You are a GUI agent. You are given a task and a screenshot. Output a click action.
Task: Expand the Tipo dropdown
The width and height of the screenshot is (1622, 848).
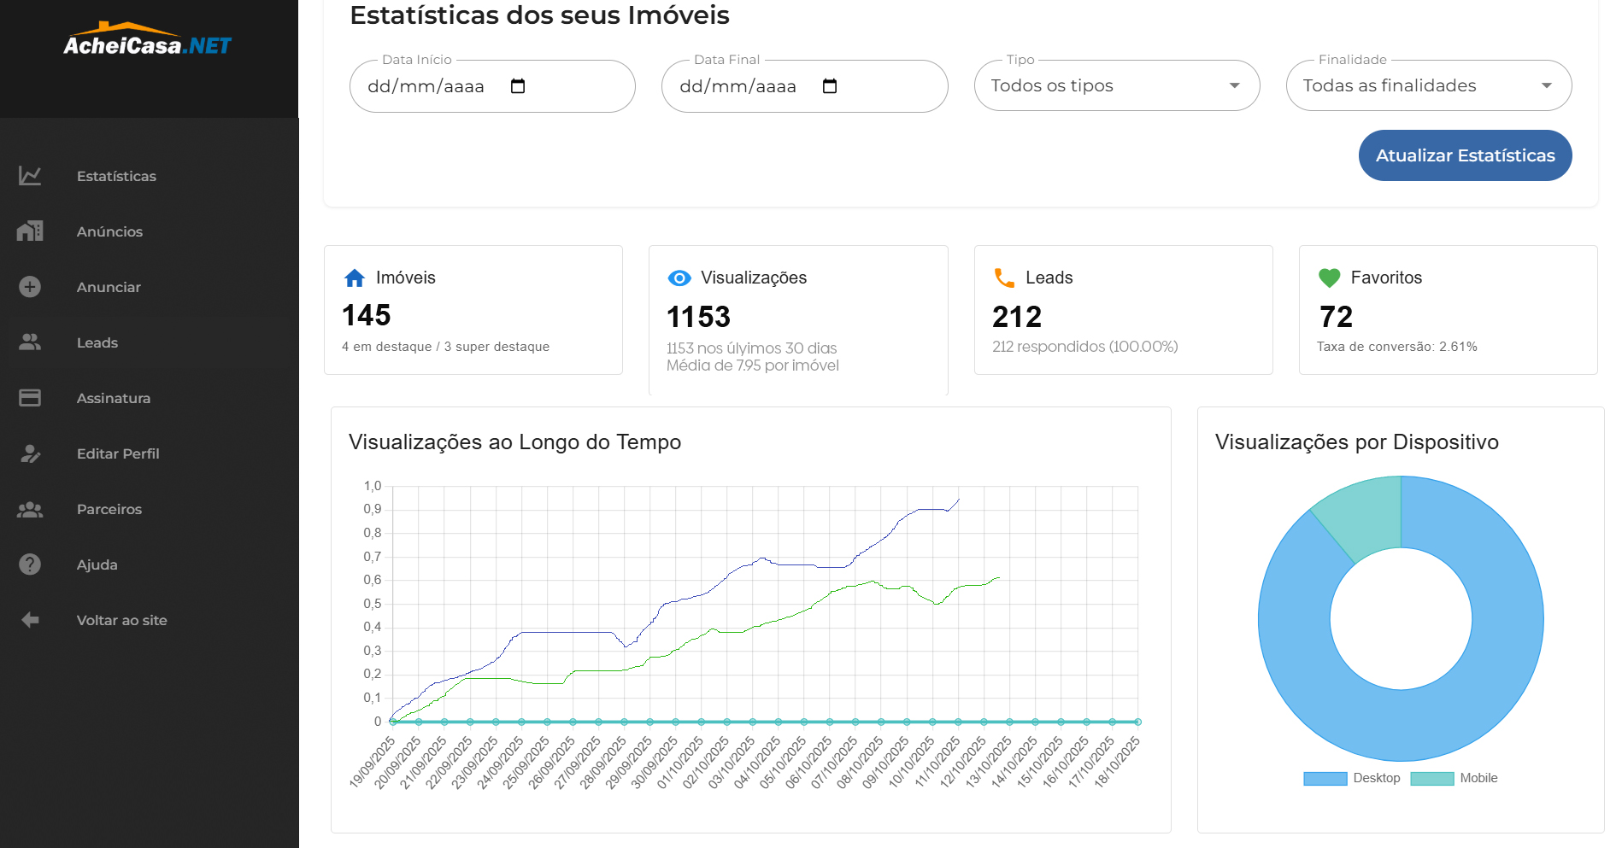point(1116,85)
